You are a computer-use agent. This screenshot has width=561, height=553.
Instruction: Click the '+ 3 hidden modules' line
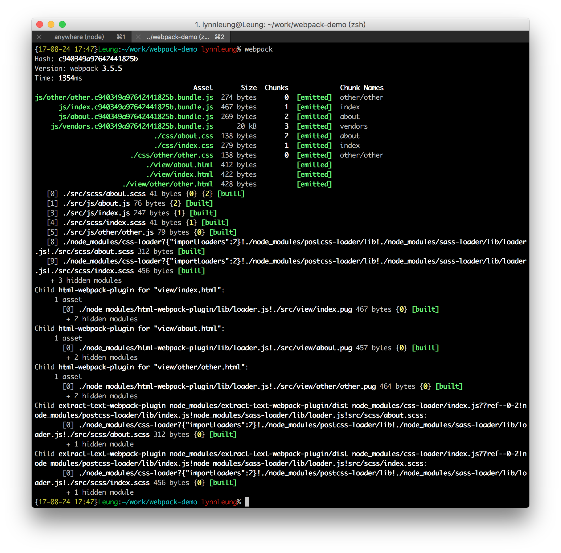[86, 280]
